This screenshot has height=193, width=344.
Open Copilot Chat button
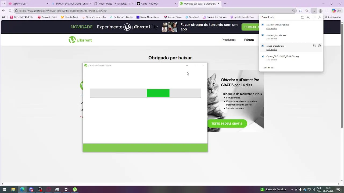[x=336, y=11]
